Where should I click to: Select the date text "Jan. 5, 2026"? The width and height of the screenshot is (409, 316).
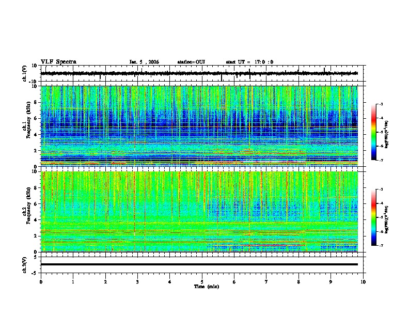click(144, 62)
